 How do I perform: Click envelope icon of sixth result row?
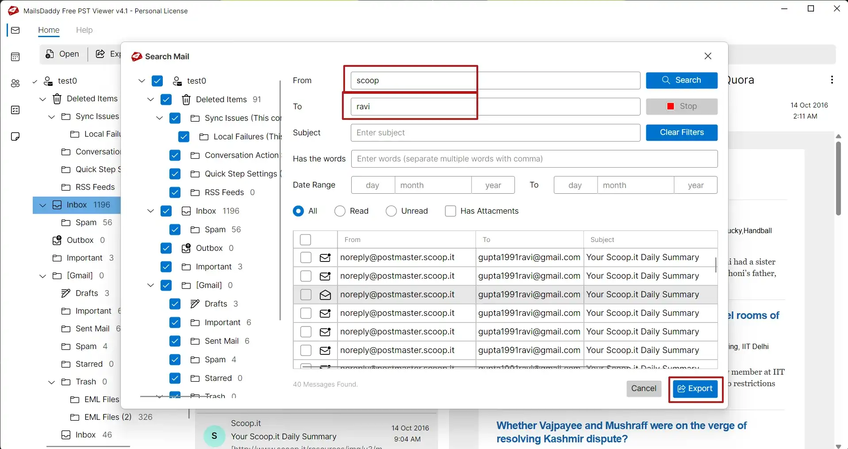coord(325,350)
